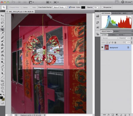Select the Zoom tool in toolbox
The width and height of the screenshot is (133, 116).
point(2,91)
